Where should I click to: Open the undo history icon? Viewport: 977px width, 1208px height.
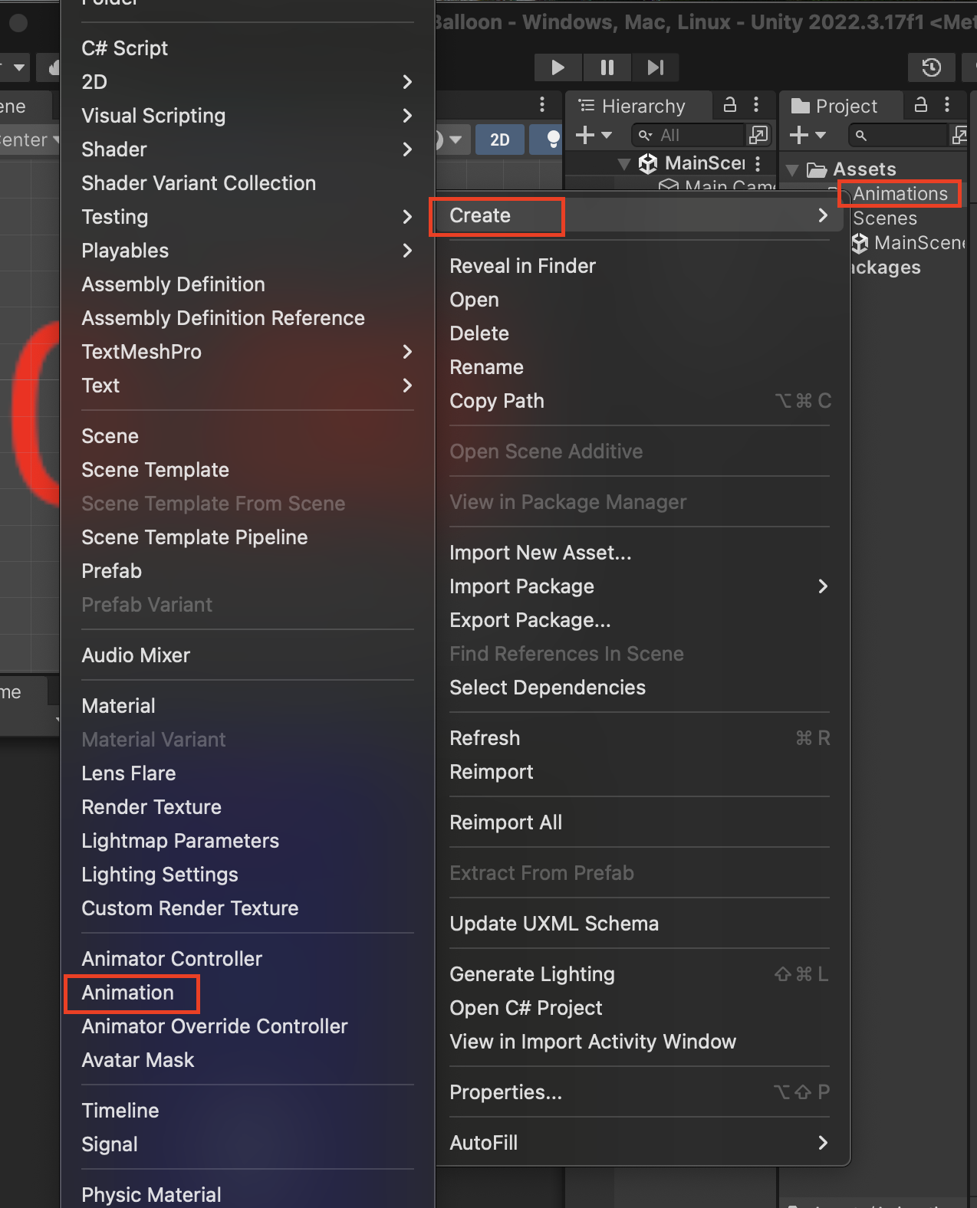click(931, 67)
